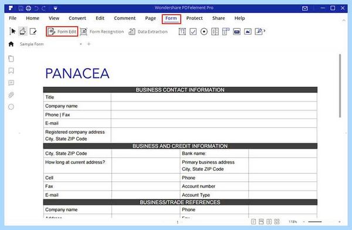Click the 'Account number' label
The height and width of the screenshot is (230, 352).
pyautogui.click(x=198, y=186)
